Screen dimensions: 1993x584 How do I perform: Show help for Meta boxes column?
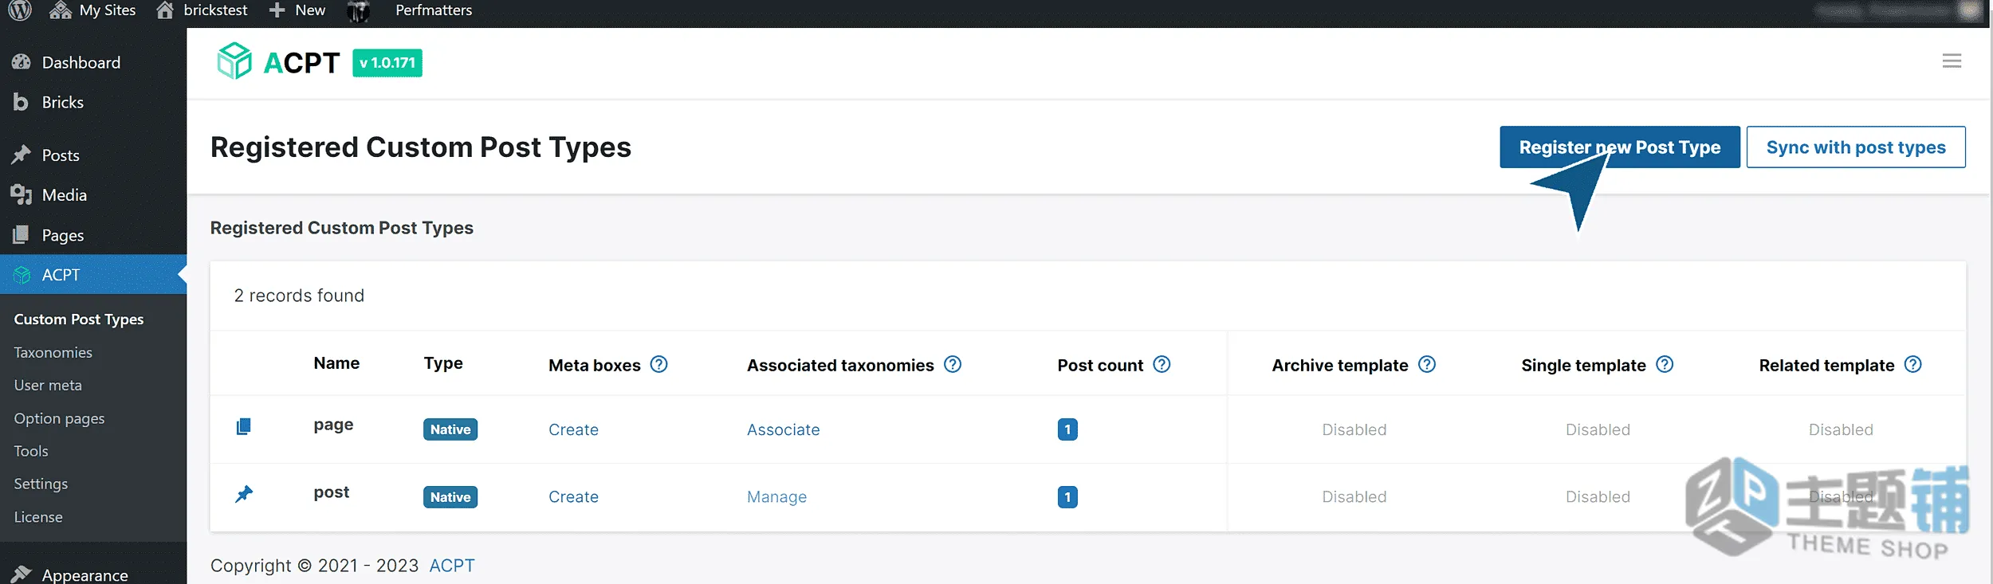[x=658, y=364]
